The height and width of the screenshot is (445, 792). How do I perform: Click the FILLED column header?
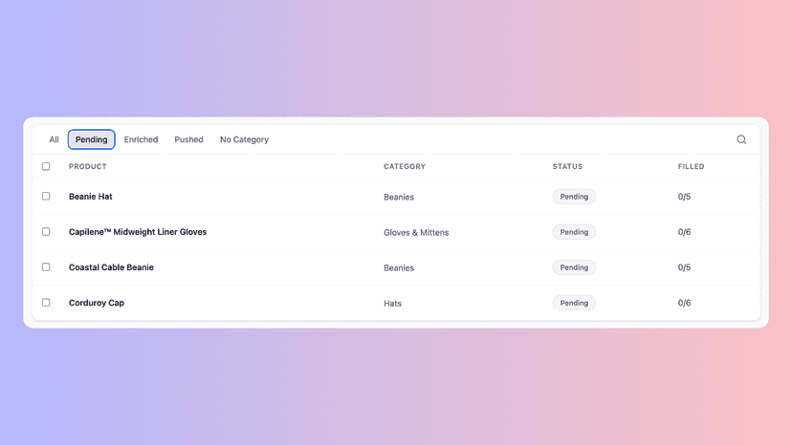pyautogui.click(x=691, y=166)
